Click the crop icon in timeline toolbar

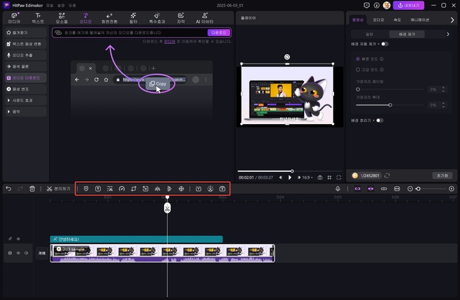(x=134, y=189)
